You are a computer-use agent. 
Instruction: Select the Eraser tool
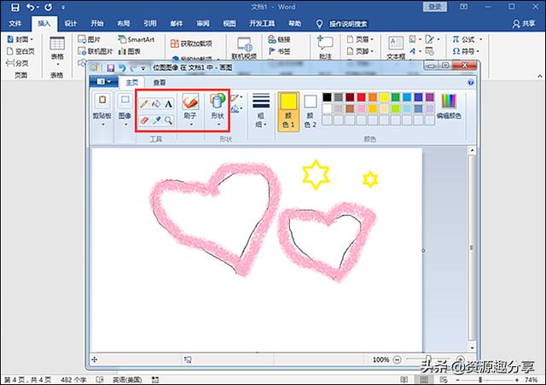[144, 120]
